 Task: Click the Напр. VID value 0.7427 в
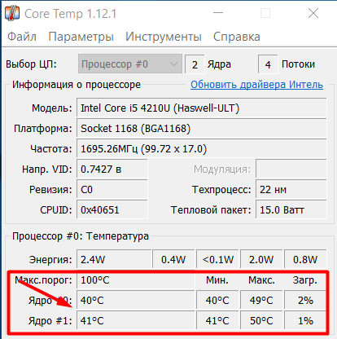tap(112, 169)
